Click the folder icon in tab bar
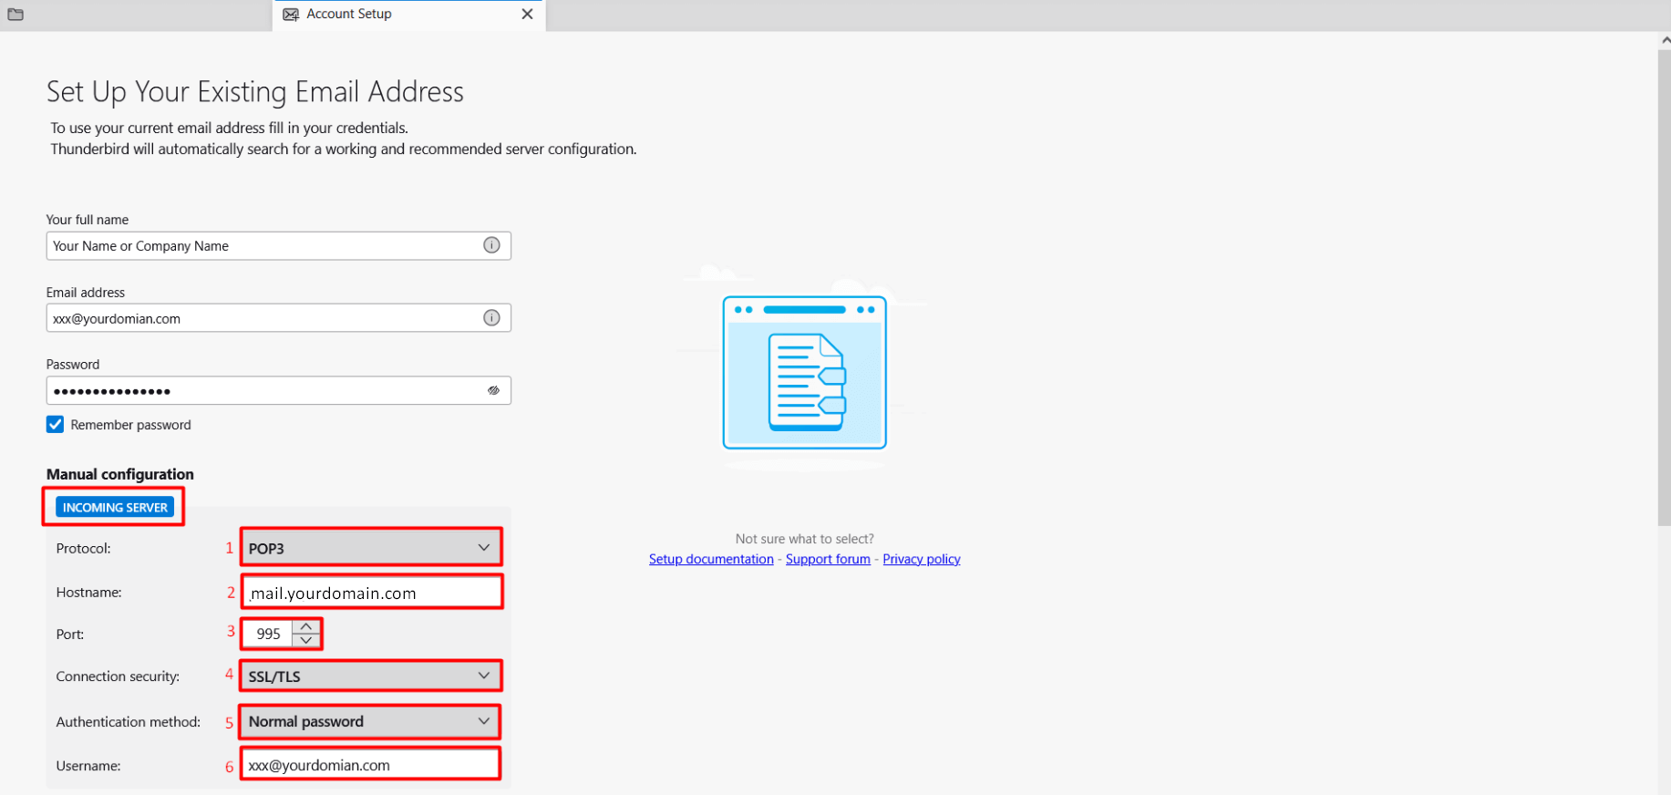This screenshot has height=795, width=1671. (15, 15)
